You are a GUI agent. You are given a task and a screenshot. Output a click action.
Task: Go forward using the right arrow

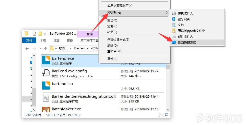click(34, 48)
